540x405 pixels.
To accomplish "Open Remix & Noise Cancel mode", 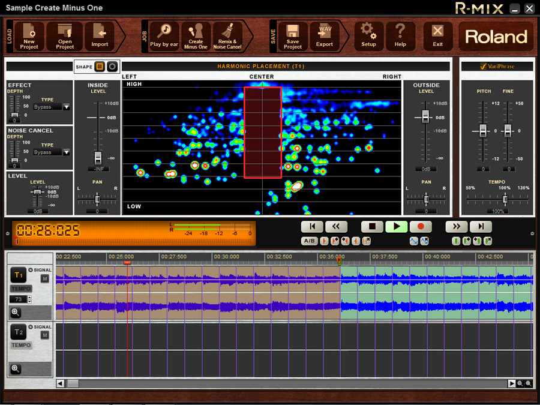I will coord(227,37).
